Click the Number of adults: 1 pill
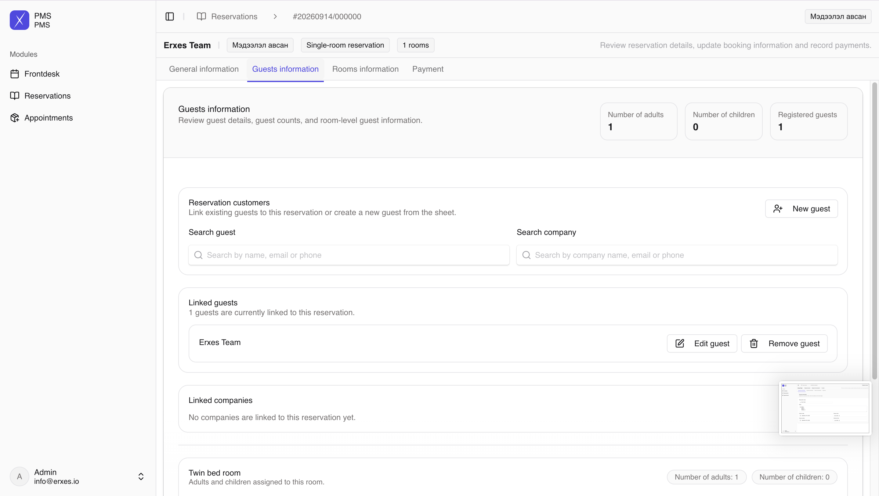The image size is (879, 496). [706, 477]
